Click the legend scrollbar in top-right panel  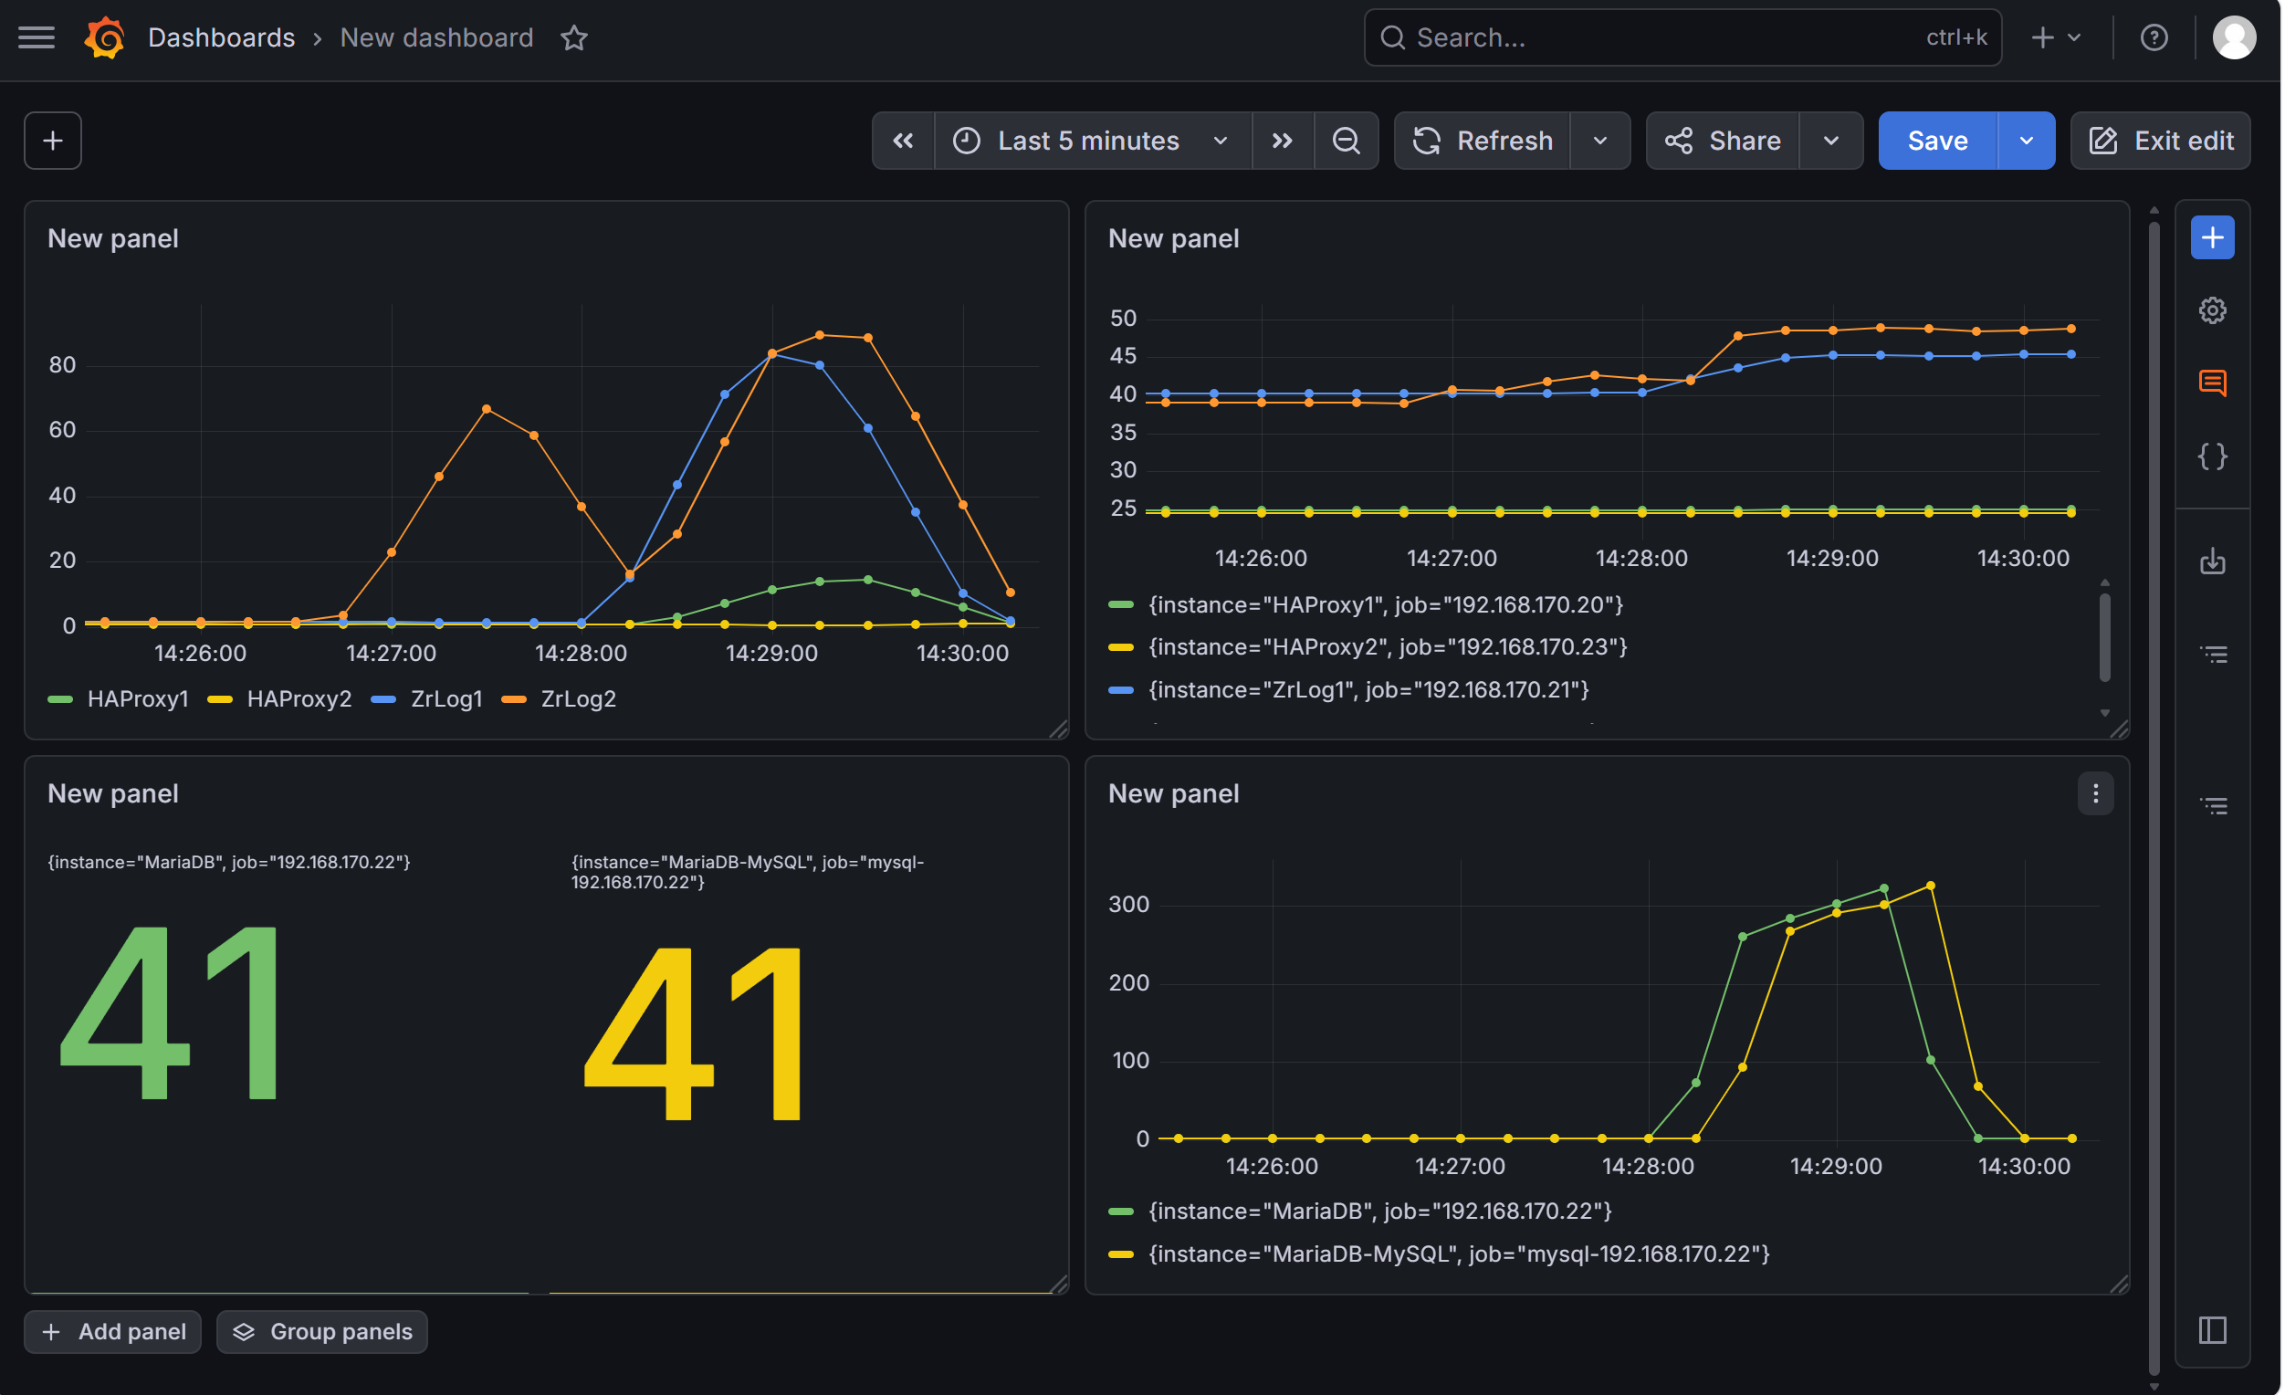tap(2104, 640)
